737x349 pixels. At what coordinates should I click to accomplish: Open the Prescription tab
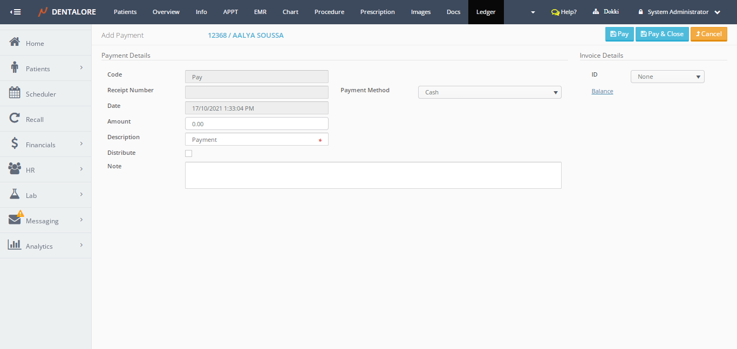(x=377, y=12)
